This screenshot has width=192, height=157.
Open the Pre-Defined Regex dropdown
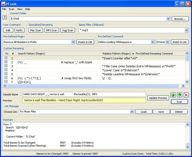click(x=73, y=42)
